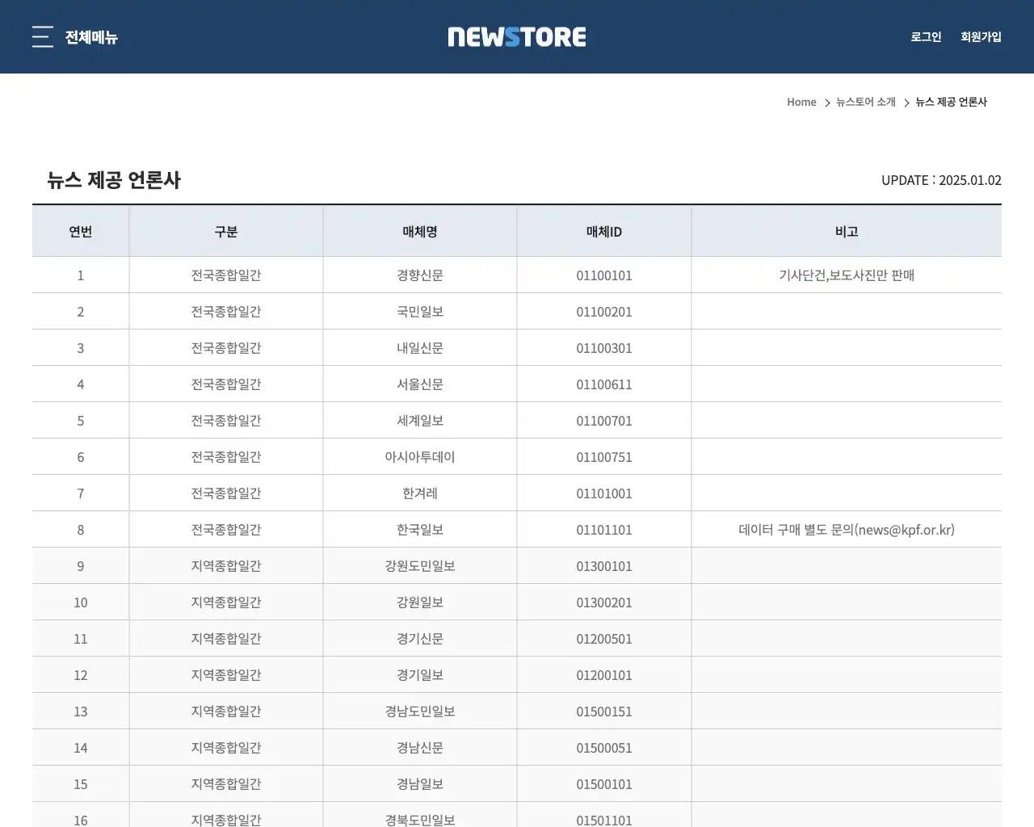Click media ID 01100611
The height and width of the screenshot is (827, 1034).
[x=604, y=384]
